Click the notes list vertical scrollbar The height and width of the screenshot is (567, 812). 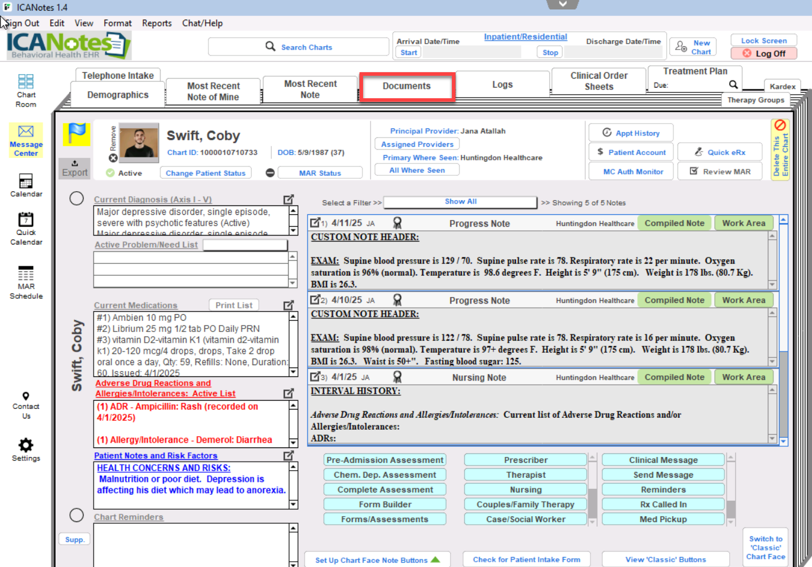click(783, 331)
